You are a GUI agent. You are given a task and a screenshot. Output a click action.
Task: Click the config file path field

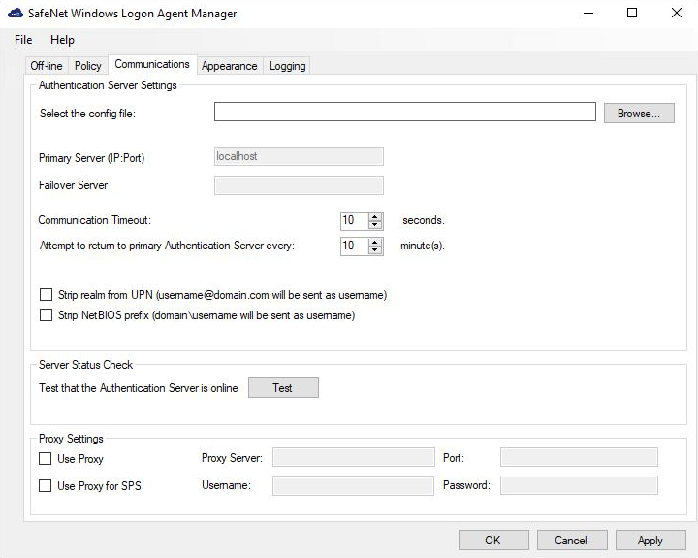tap(404, 113)
